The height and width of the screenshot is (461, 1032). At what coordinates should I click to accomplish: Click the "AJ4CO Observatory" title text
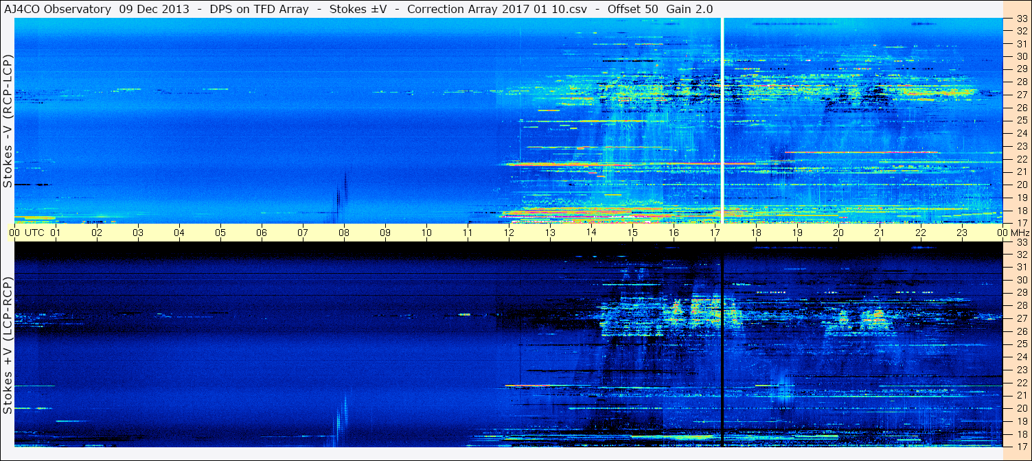click(x=57, y=9)
